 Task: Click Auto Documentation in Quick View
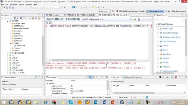coord(170,71)
